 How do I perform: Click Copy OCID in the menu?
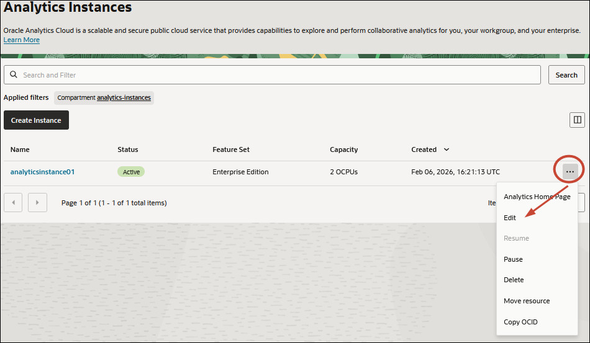point(520,322)
